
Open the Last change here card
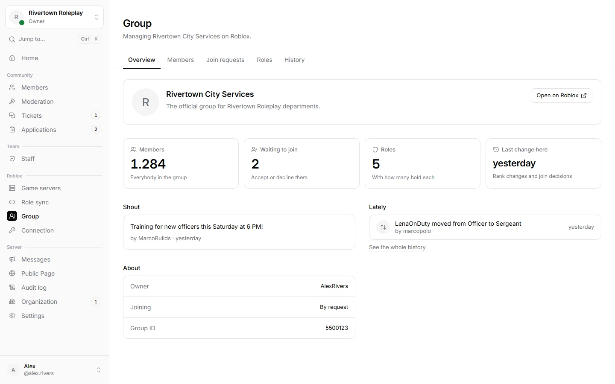(543, 163)
